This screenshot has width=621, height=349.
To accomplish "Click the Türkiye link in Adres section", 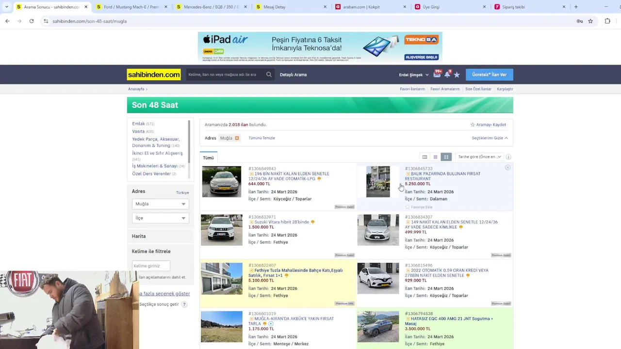I will [x=182, y=192].
